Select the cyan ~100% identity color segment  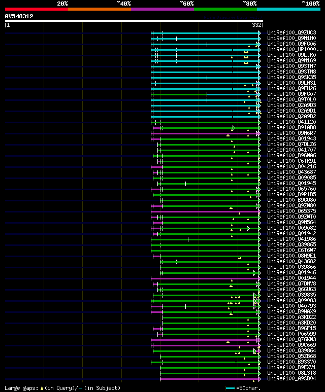(x=289, y=9)
